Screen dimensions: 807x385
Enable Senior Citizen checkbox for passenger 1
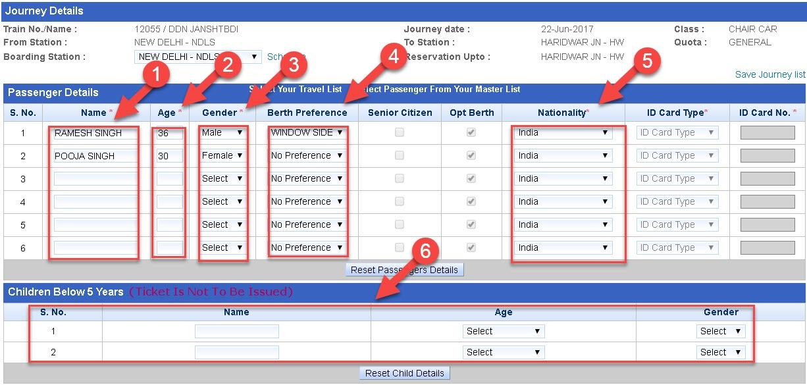[400, 132]
